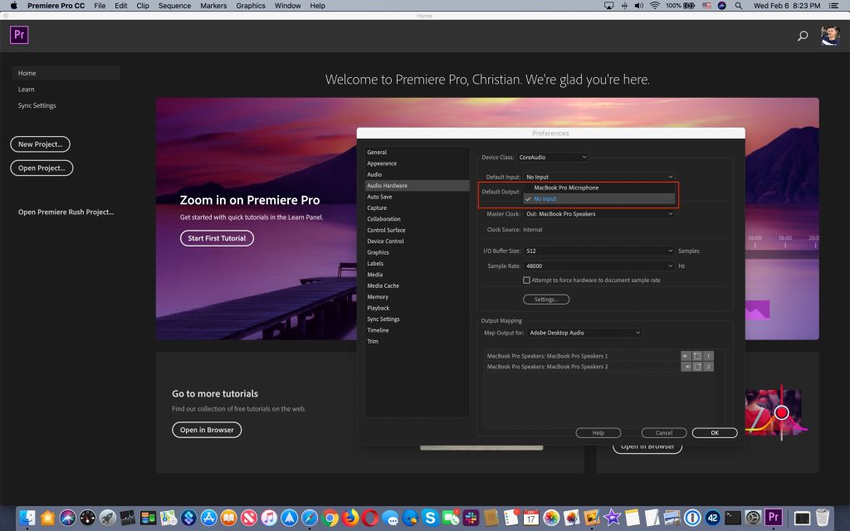This screenshot has height=531, width=850.
Task: Select the No Input option
Action: [x=599, y=199]
